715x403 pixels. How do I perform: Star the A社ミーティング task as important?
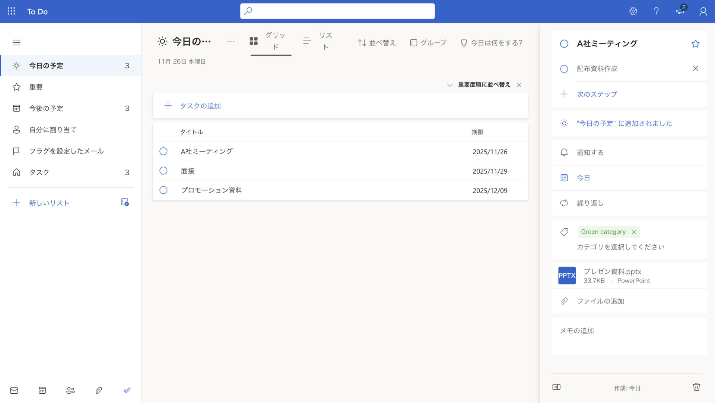point(695,43)
